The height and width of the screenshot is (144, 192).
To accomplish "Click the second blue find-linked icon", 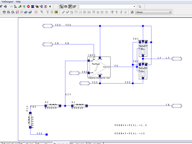I will (30, 12).
